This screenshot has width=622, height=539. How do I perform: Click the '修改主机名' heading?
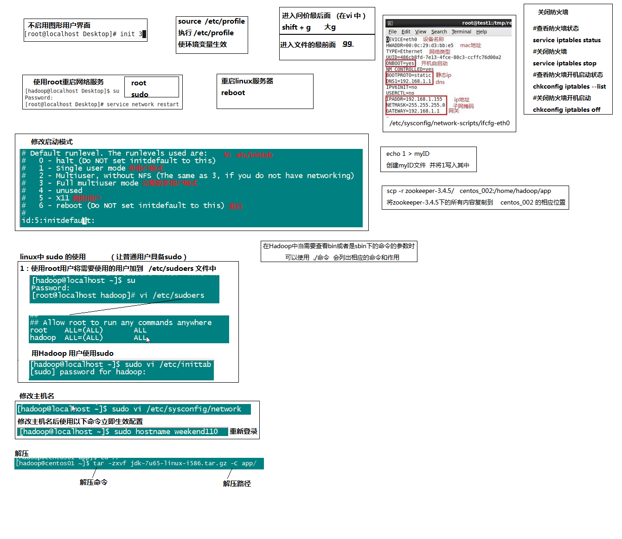coord(37,396)
